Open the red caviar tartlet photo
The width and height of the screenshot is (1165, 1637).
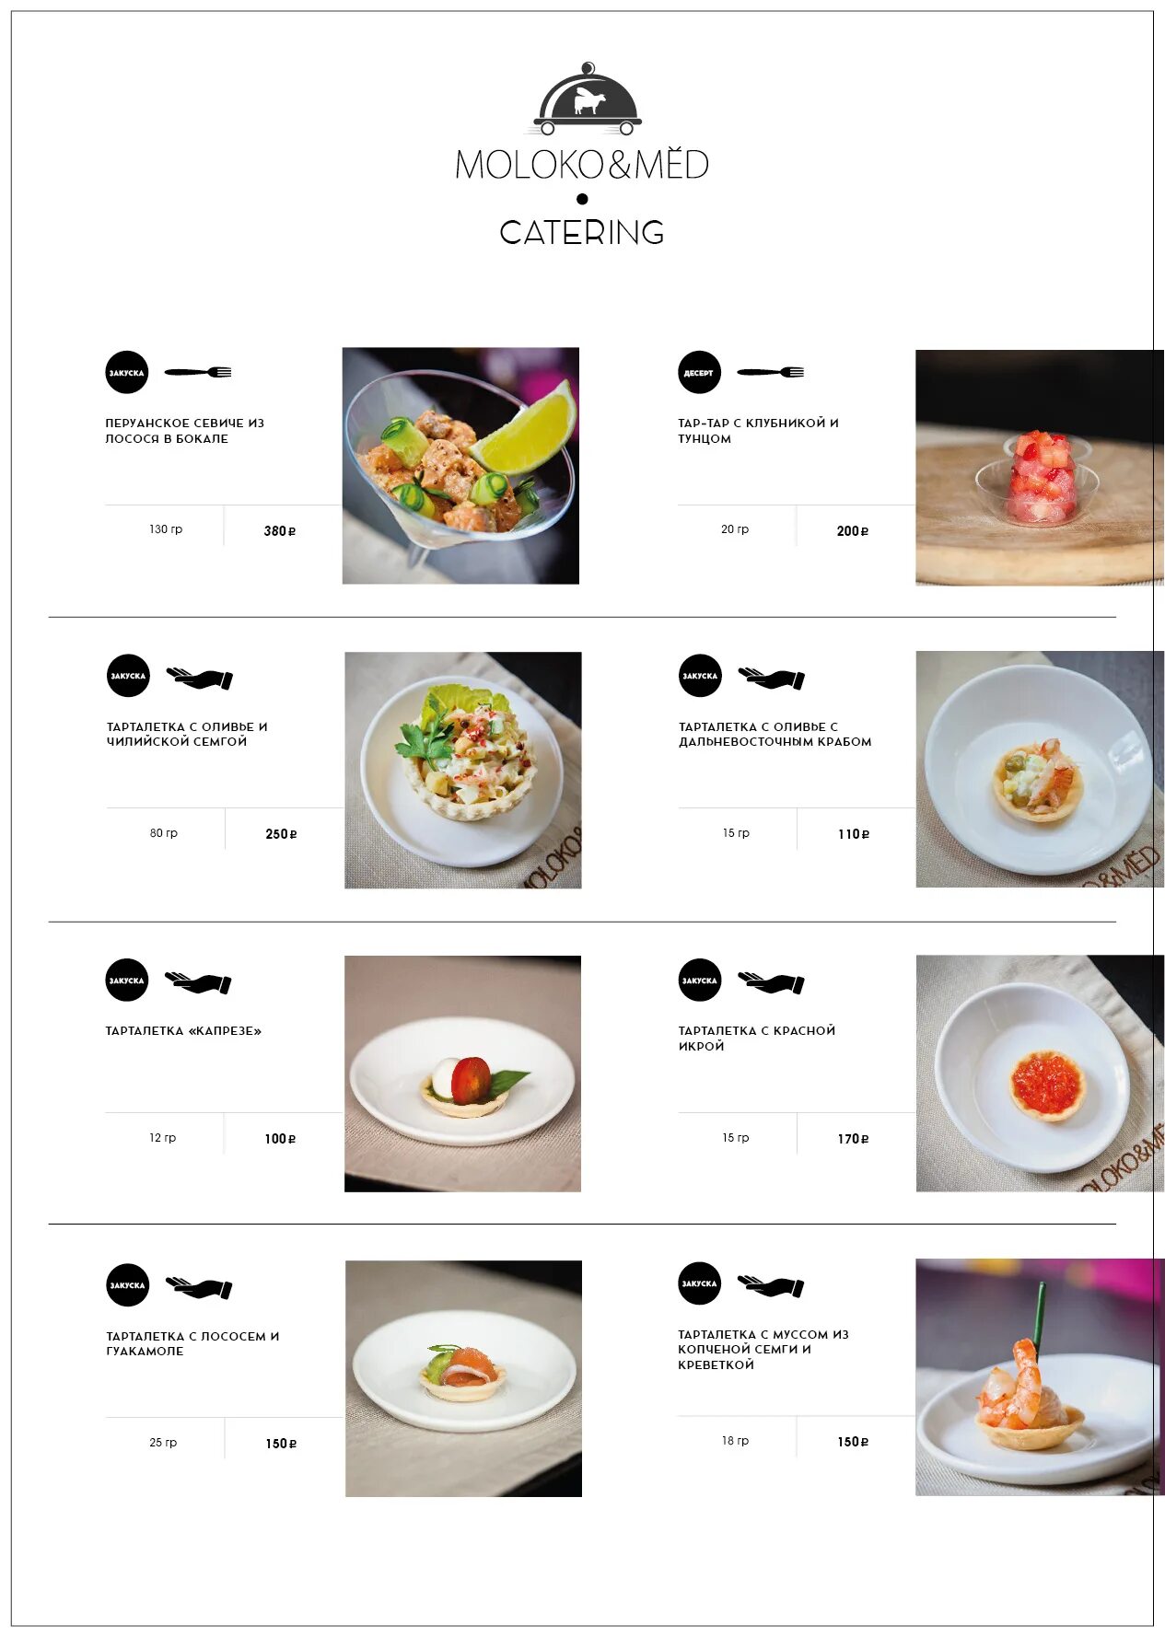point(1040,1074)
